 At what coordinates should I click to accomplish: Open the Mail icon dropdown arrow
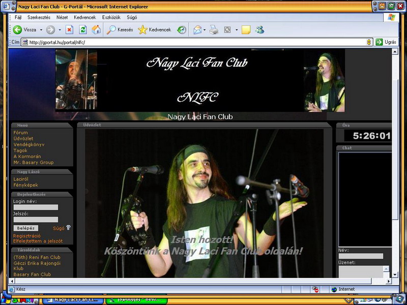[x=205, y=30]
